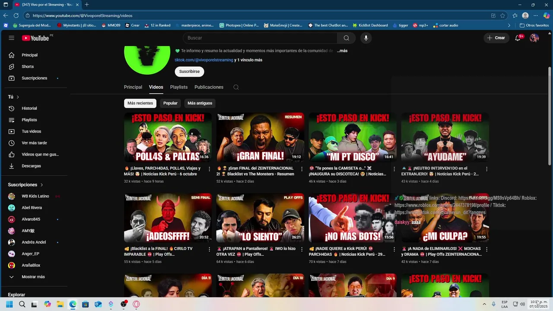Open options menu for Blacklist a la FINAL video
The height and width of the screenshot is (311, 553).
pos(210,249)
